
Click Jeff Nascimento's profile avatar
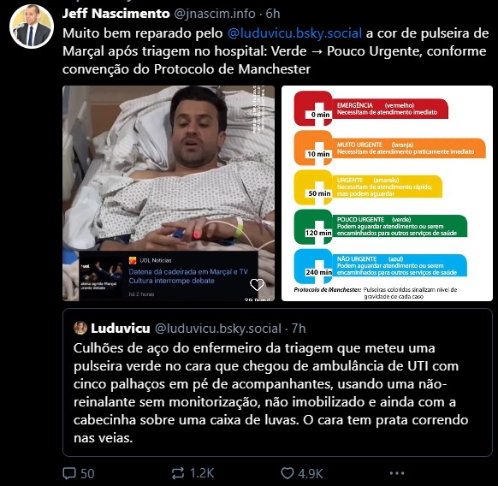tap(32, 27)
